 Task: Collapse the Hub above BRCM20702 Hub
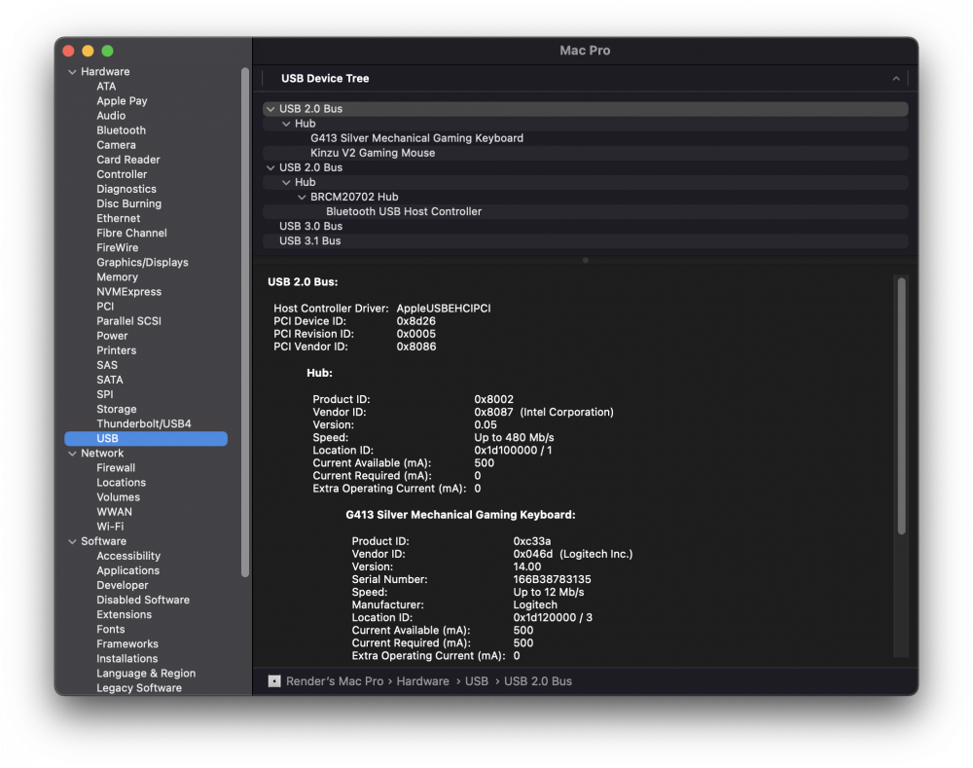[286, 183]
